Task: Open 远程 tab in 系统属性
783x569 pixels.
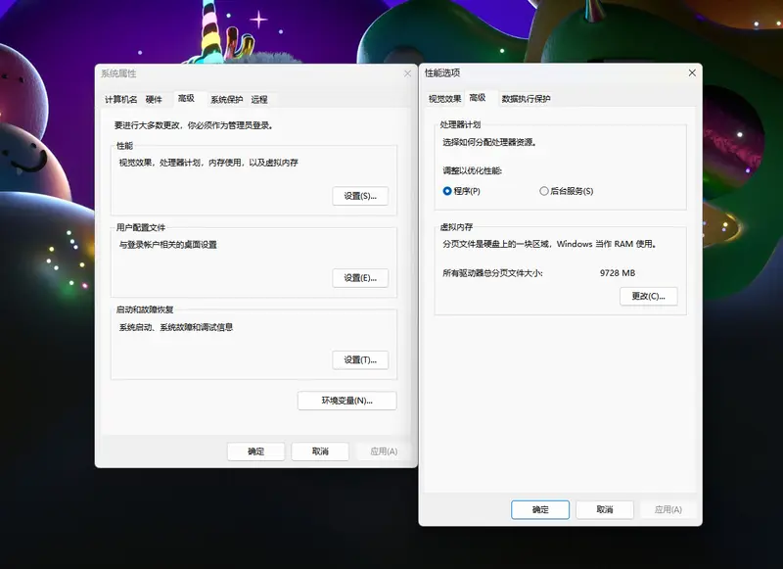Action: coord(259,100)
